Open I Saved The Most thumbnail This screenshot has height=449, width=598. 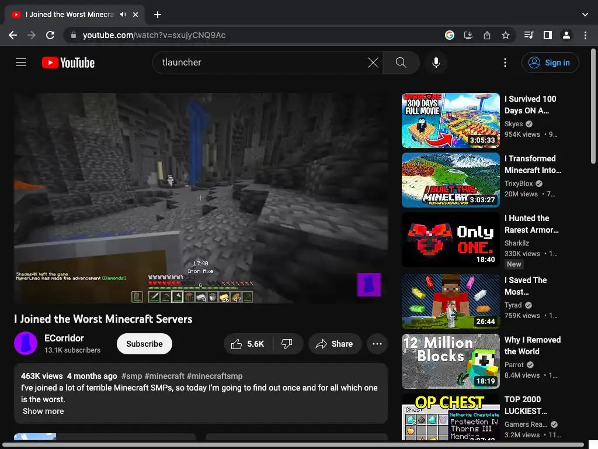coord(450,302)
